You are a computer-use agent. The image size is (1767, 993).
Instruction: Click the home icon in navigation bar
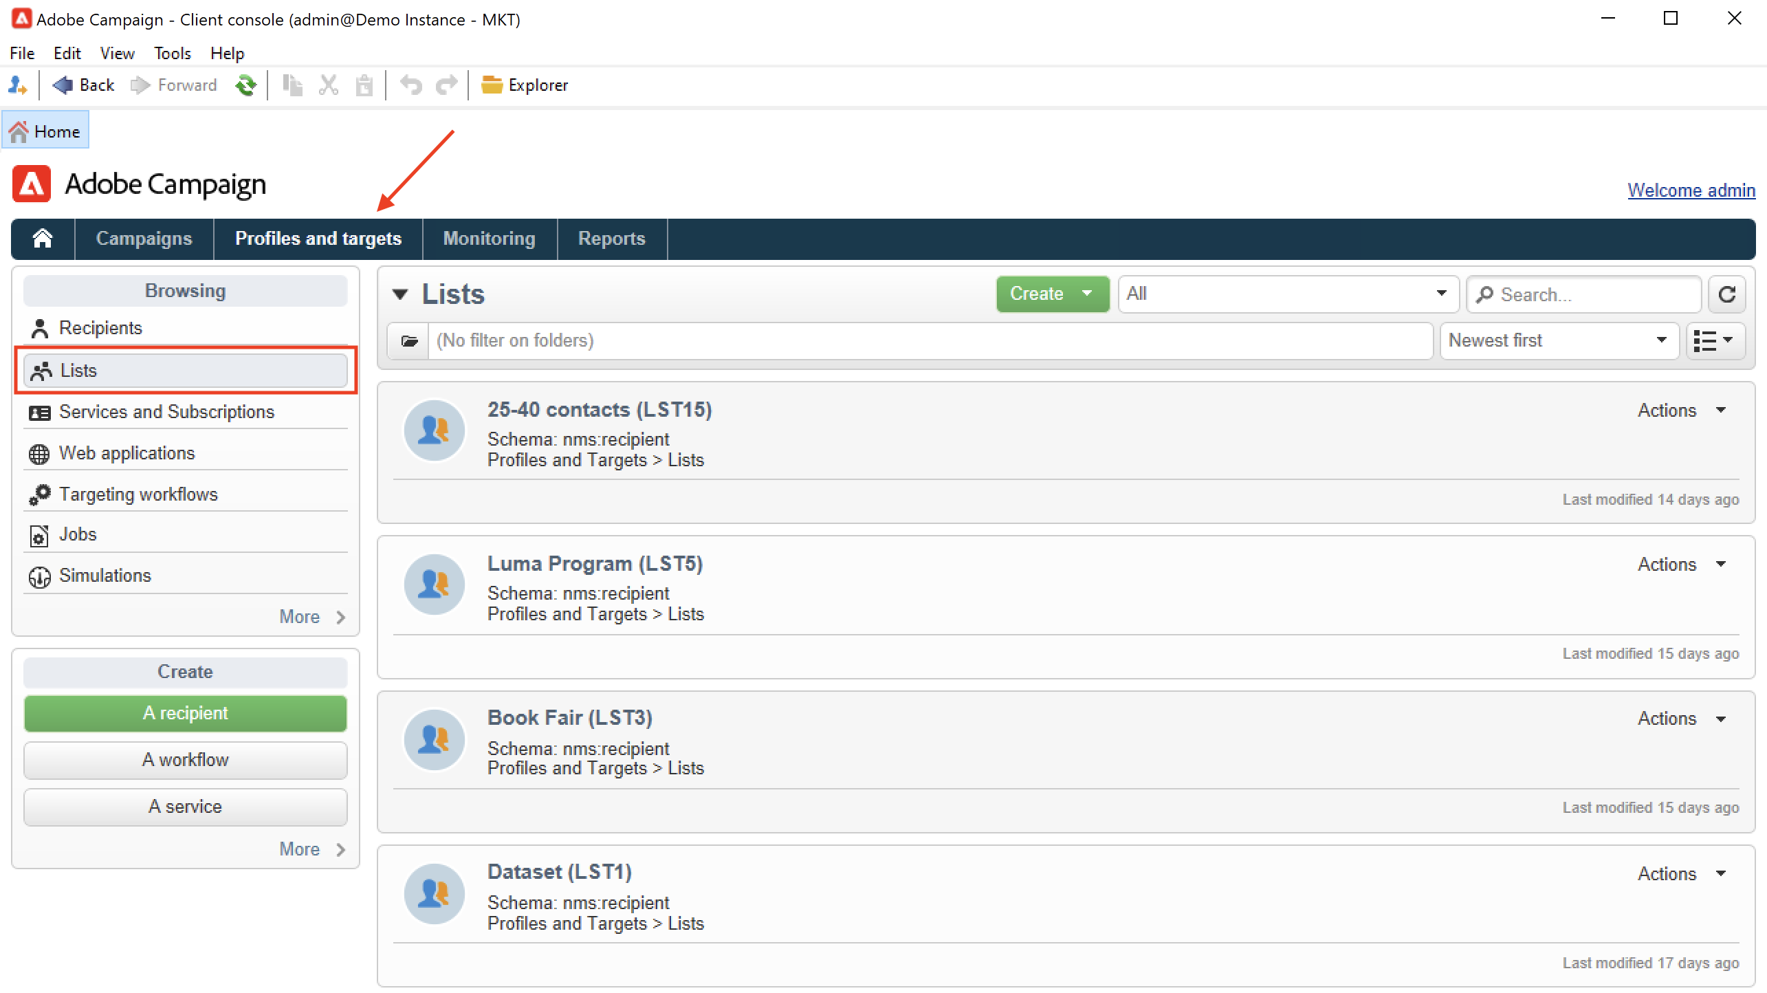coord(43,239)
